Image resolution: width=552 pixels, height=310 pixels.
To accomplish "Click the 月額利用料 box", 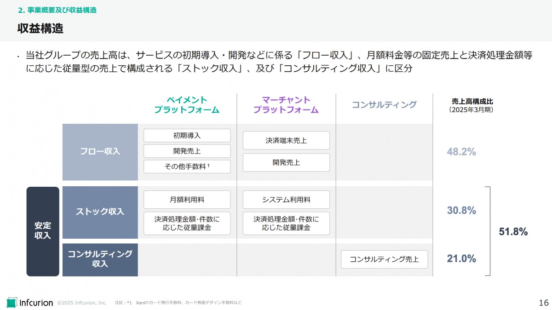I will coord(187,200).
